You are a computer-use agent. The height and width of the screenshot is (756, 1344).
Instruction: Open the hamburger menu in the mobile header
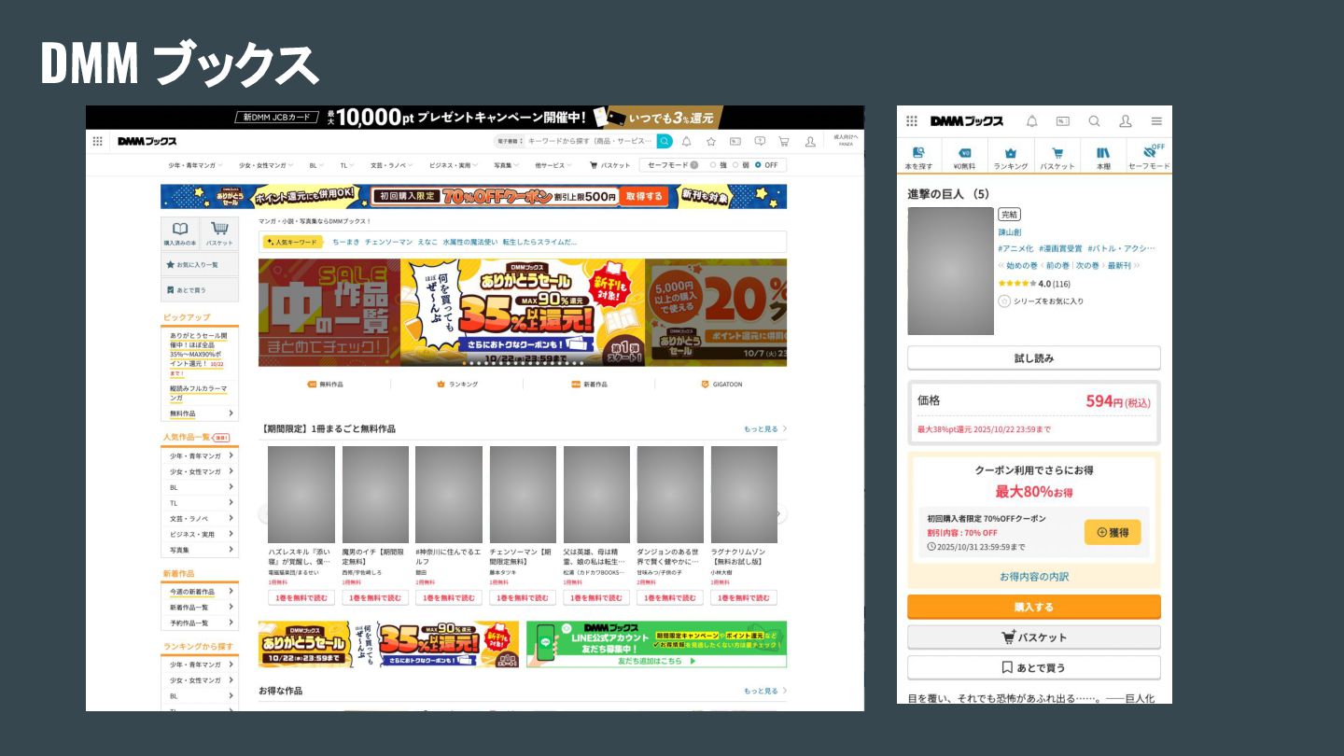(1156, 121)
